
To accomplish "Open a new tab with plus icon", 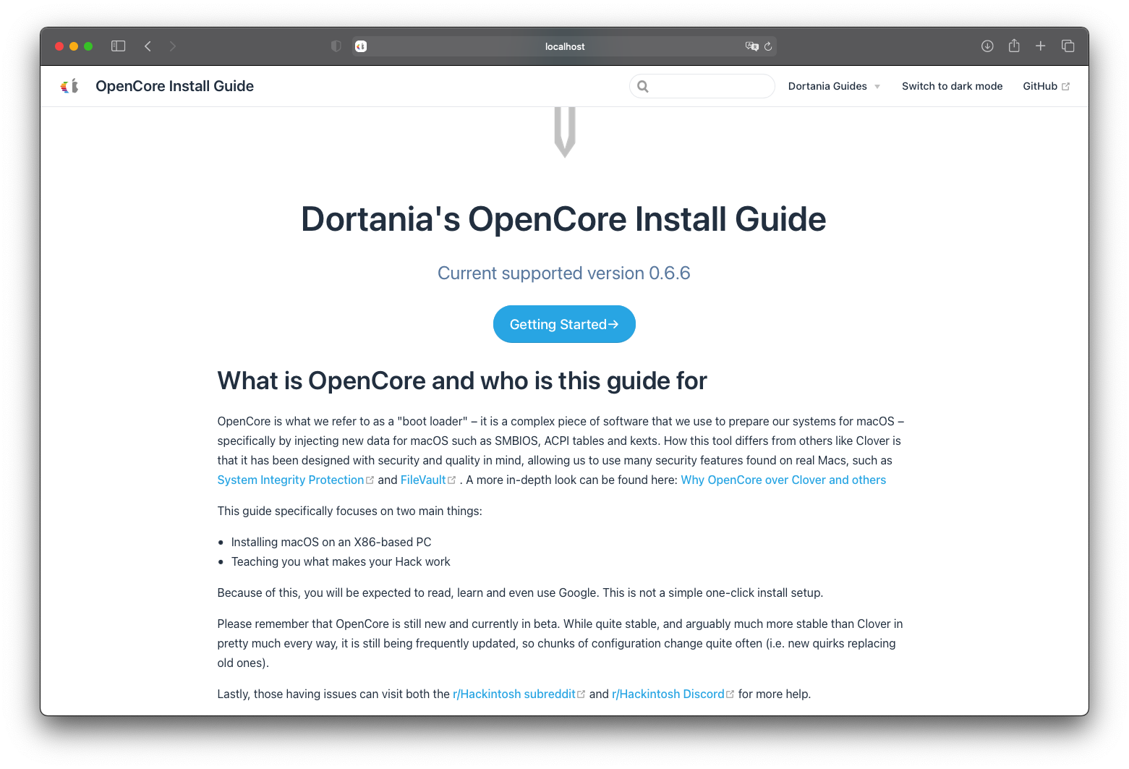I will click(x=1041, y=46).
